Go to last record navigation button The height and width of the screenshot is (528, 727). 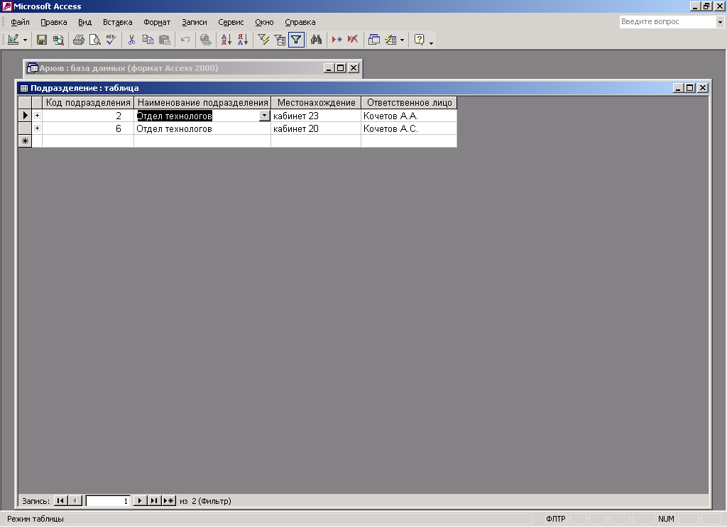[154, 500]
